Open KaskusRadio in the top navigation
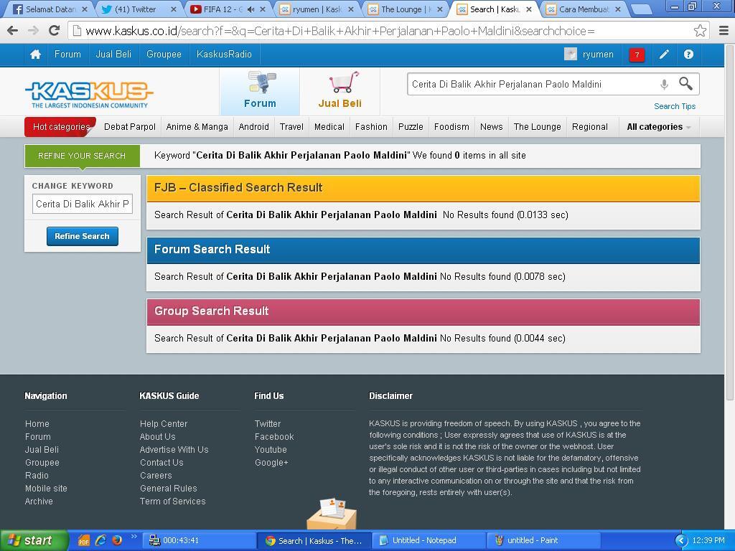 (x=224, y=55)
